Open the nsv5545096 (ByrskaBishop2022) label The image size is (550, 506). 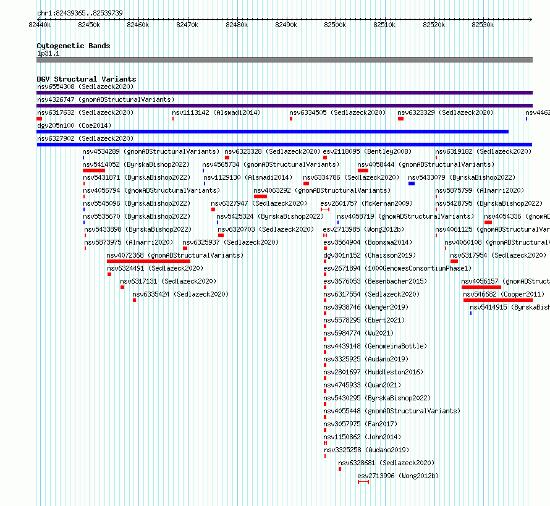tap(137, 203)
